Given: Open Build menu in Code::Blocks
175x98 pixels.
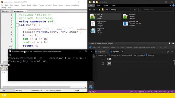Looking at the screenshot, I should [29, 5].
